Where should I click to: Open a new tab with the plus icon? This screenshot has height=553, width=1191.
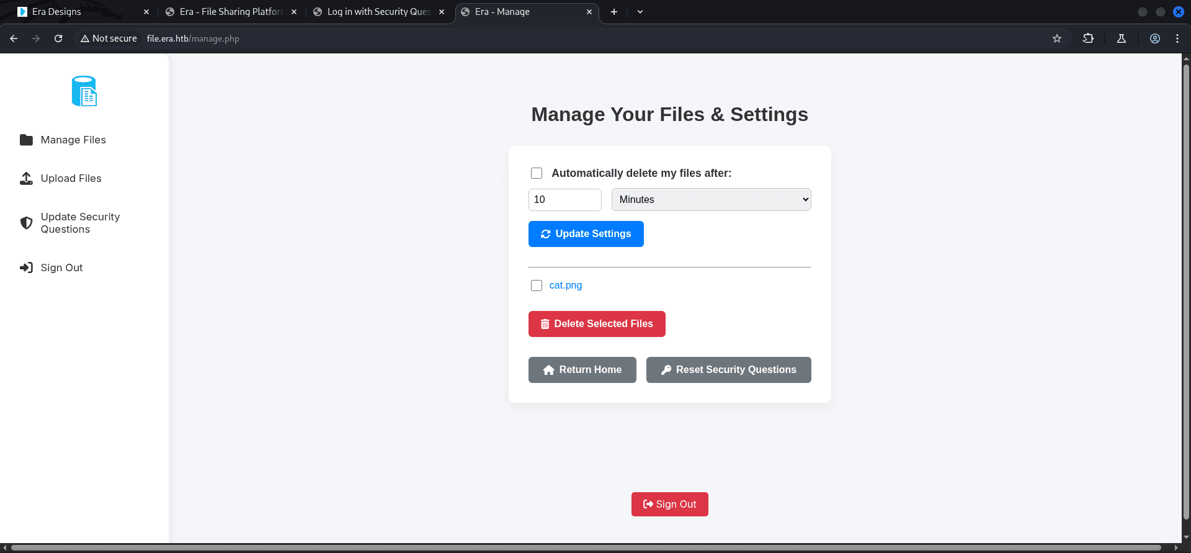point(614,12)
